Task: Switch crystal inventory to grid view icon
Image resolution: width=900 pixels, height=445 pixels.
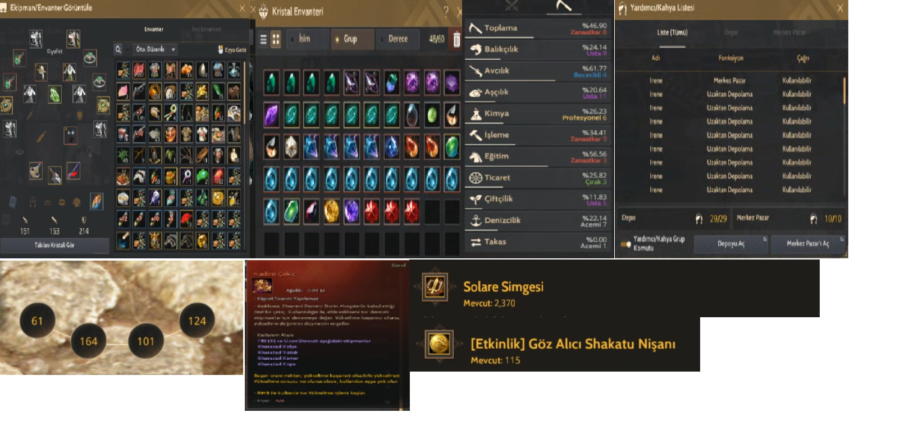Action: click(276, 39)
